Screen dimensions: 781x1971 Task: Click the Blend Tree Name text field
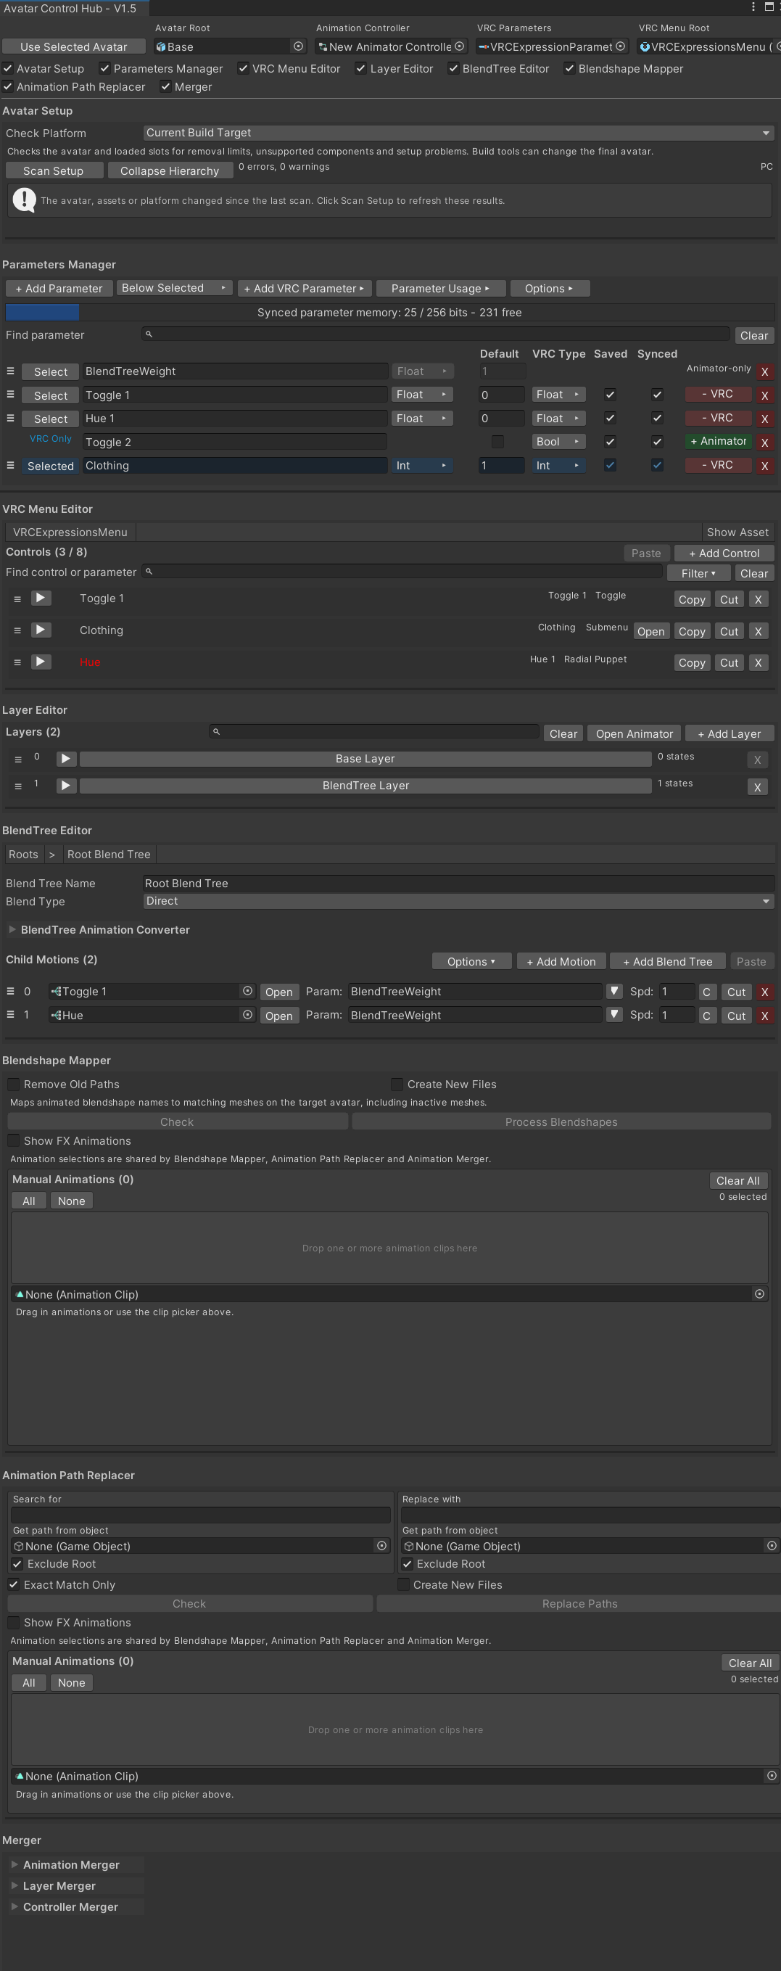[459, 883]
